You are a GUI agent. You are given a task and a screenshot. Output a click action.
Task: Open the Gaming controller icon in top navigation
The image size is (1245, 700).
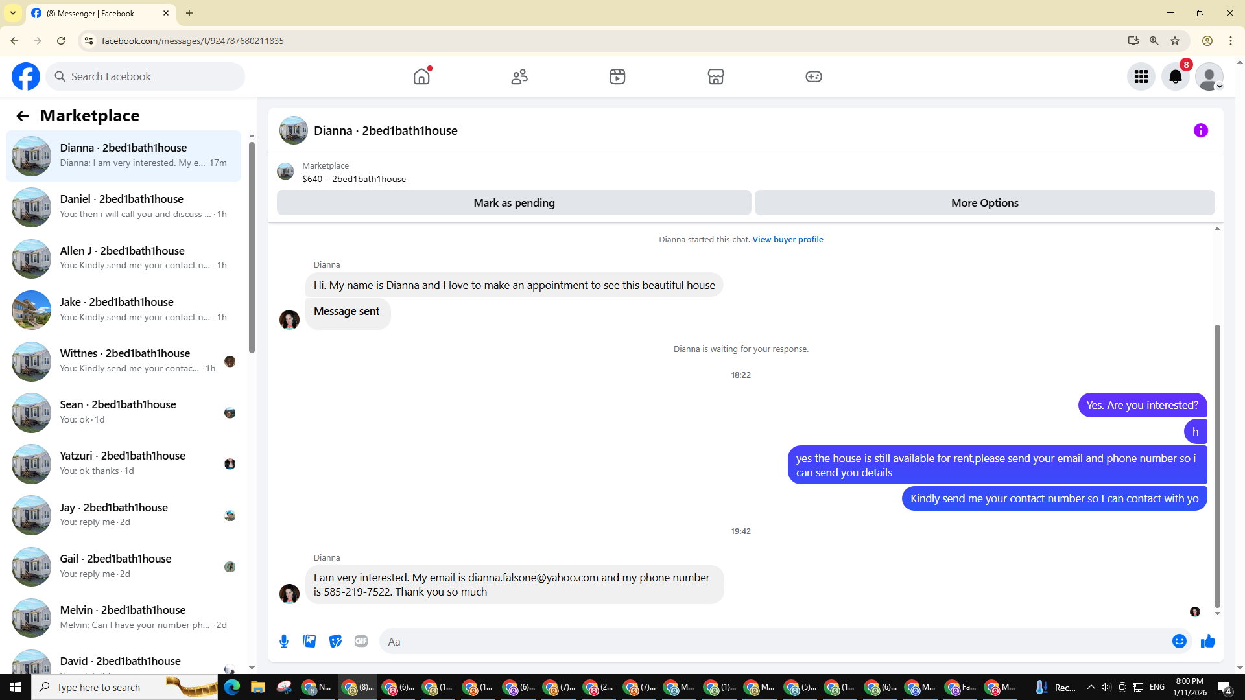814,76
